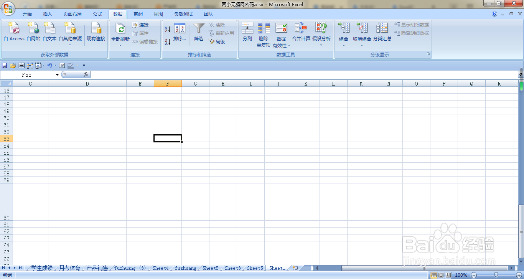Open the Sort dialog (排序...)
This screenshot has width=524, height=279.
[x=180, y=32]
